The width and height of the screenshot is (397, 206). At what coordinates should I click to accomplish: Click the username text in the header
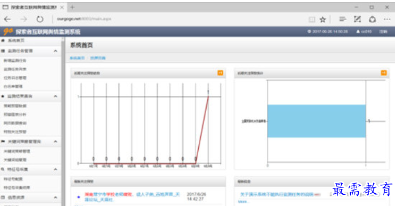[x=366, y=32]
